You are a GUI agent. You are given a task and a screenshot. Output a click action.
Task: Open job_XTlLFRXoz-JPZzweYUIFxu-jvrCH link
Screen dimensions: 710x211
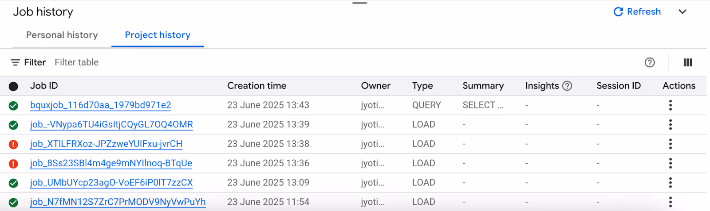(106, 144)
